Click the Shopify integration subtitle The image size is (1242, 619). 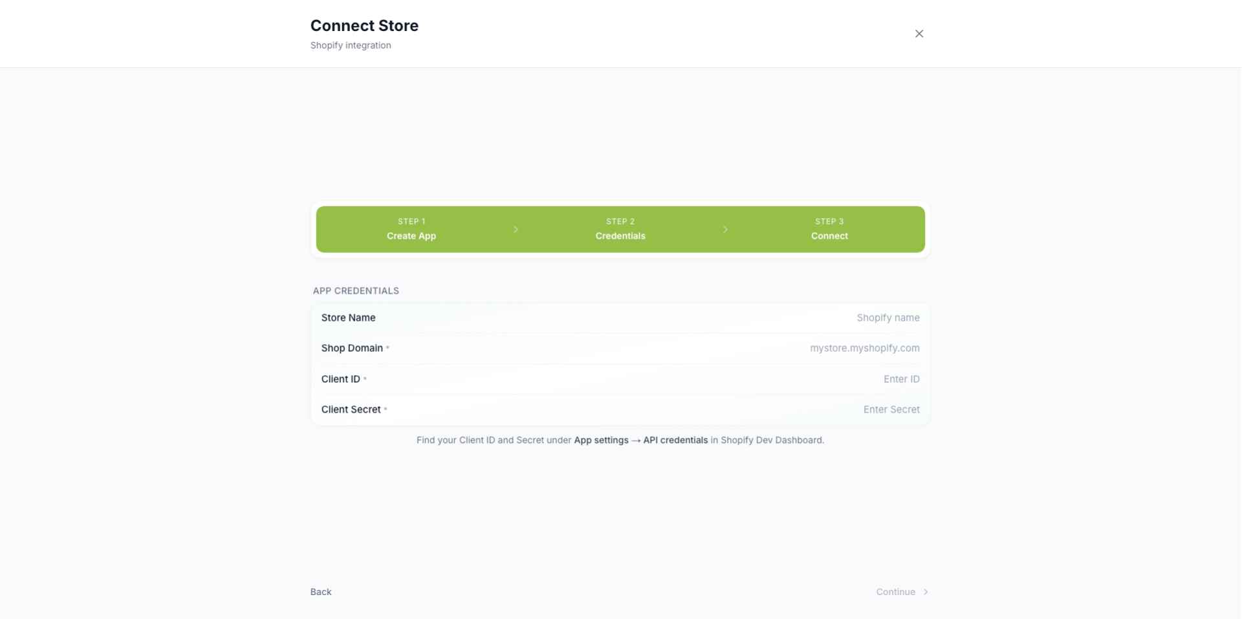[350, 45]
